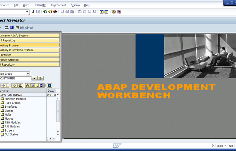Select the SFW_CUSTOMIZE root node
The image size is (236, 151).
click(11, 95)
